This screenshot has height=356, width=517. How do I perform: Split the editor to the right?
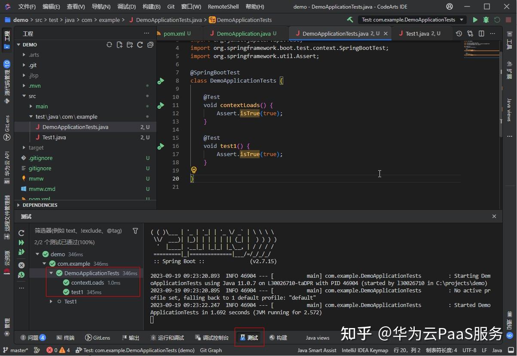point(481,34)
